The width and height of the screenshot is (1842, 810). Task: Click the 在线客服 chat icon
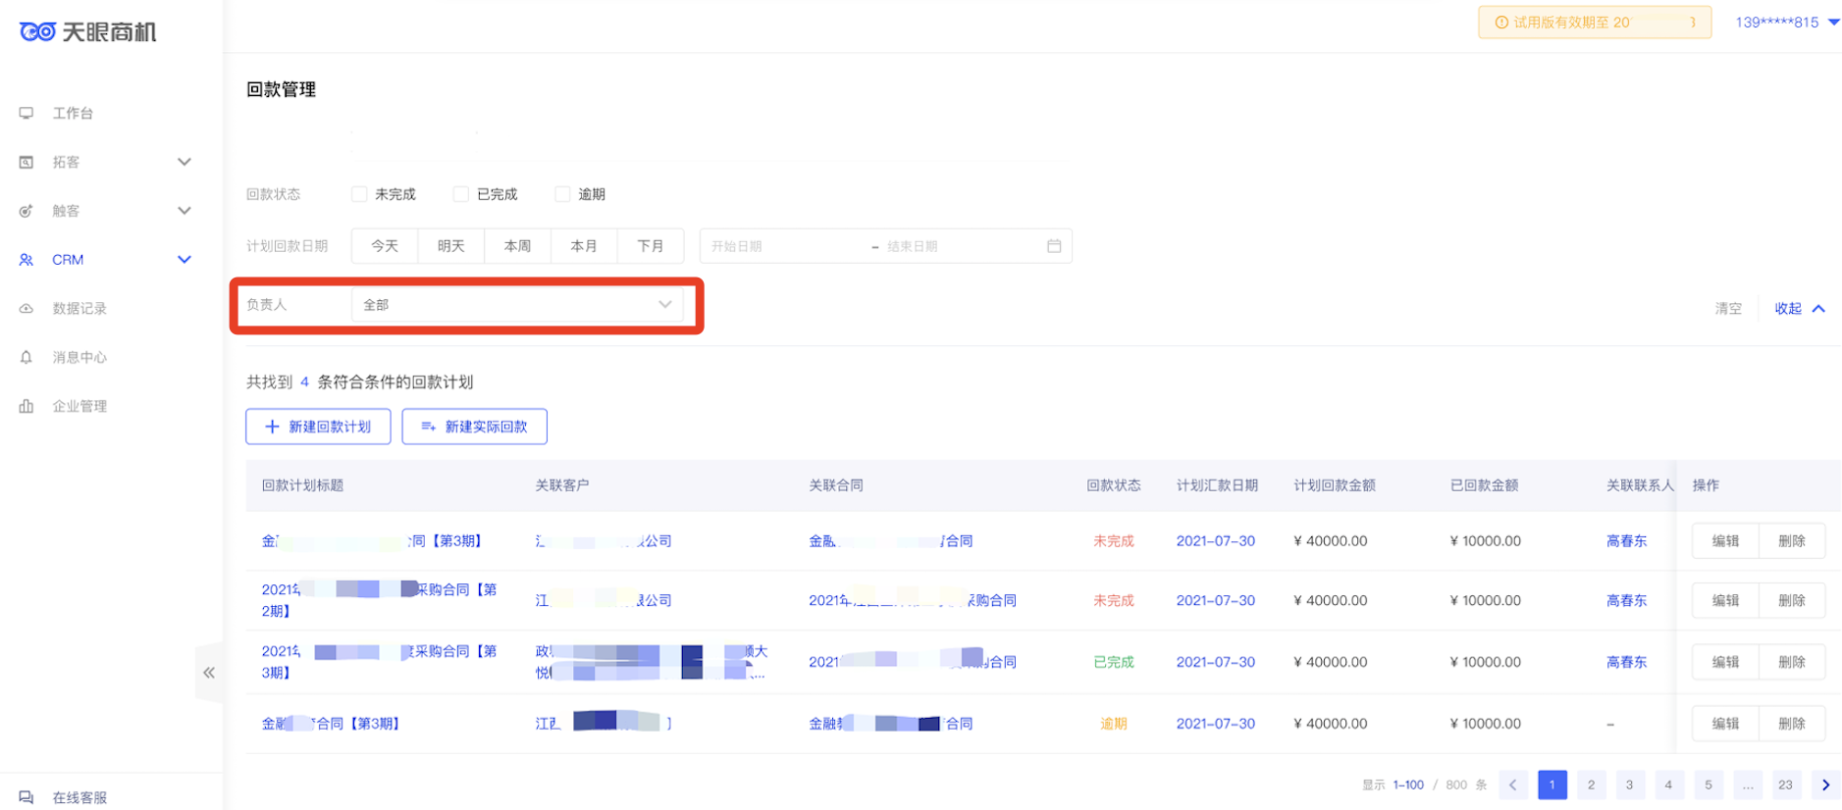pyautogui.click(x=26, y=797)
